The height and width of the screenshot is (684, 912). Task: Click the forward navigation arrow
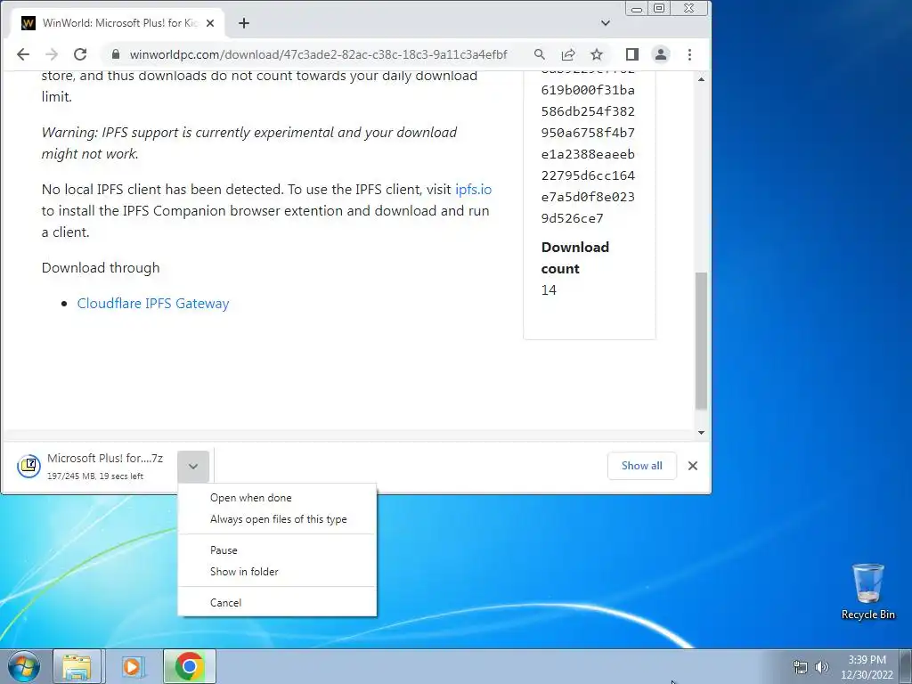51,54
